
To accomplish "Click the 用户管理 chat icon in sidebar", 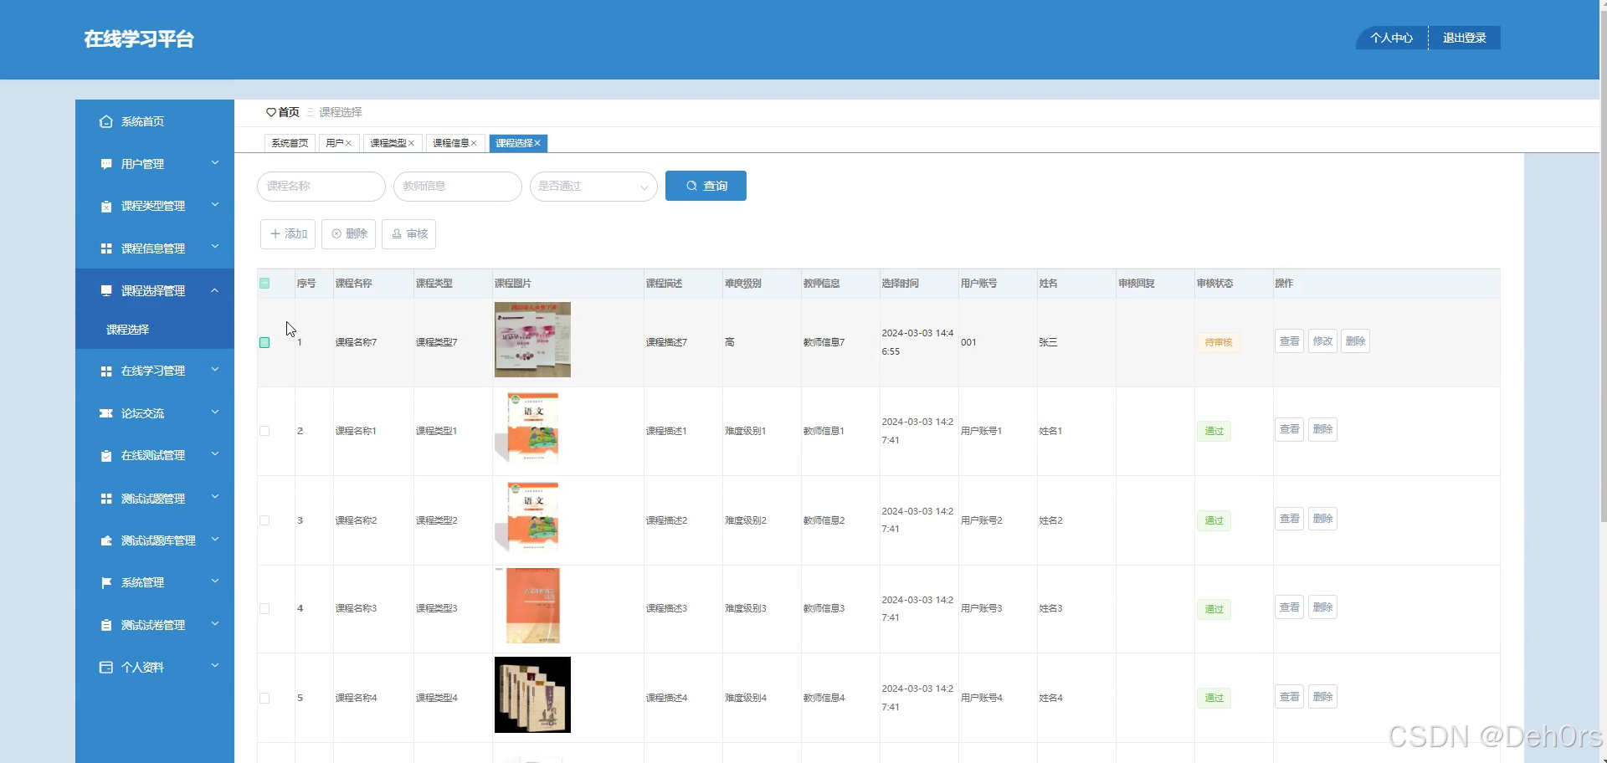I will (x=105, y=164).
